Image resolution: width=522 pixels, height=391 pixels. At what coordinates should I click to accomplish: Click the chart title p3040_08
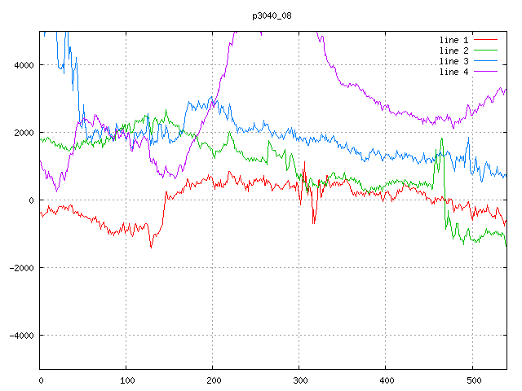click(x=271, y=15)
